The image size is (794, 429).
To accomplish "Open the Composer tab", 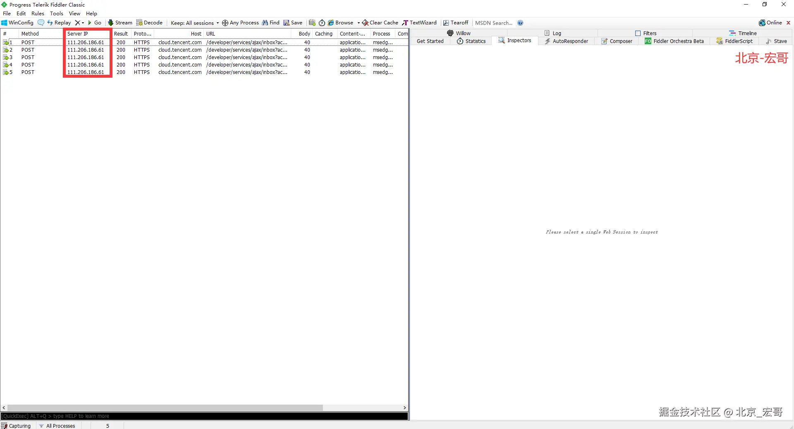I will click(617, 41).
